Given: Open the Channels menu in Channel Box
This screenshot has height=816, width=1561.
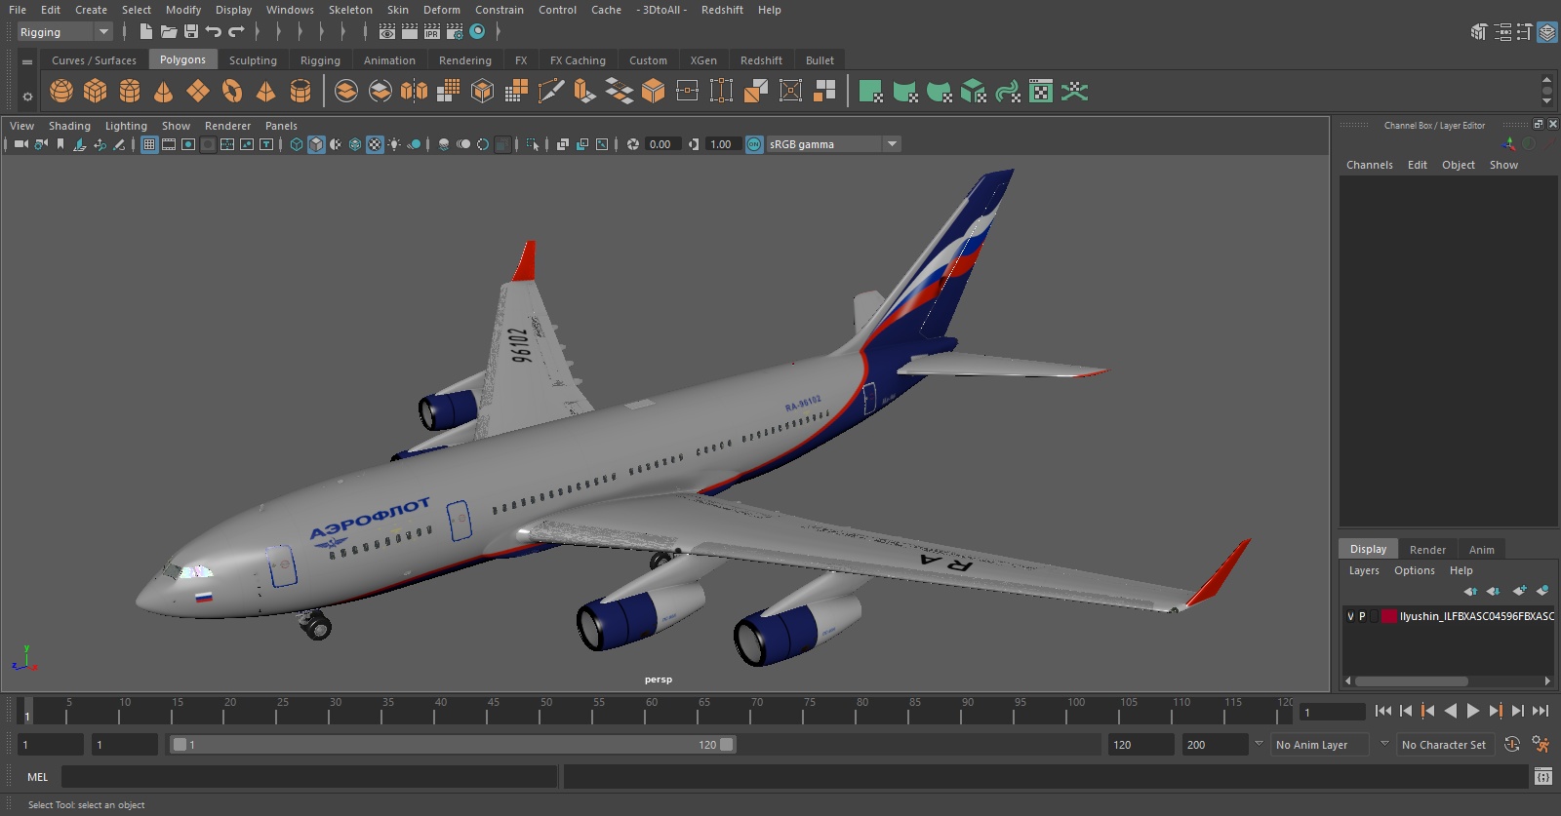Looking at the screenshot, I should 1369,165.
